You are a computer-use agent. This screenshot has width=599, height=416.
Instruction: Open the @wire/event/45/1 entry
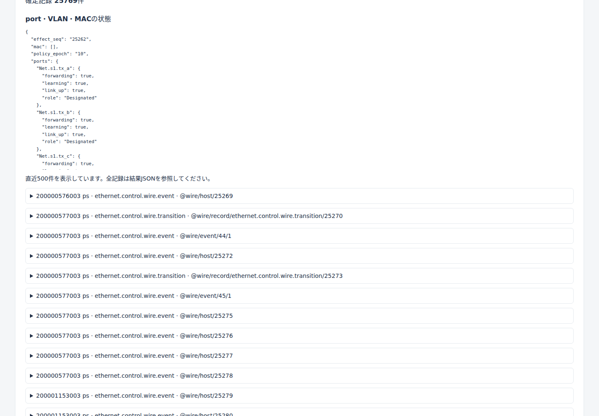[299, 296]
